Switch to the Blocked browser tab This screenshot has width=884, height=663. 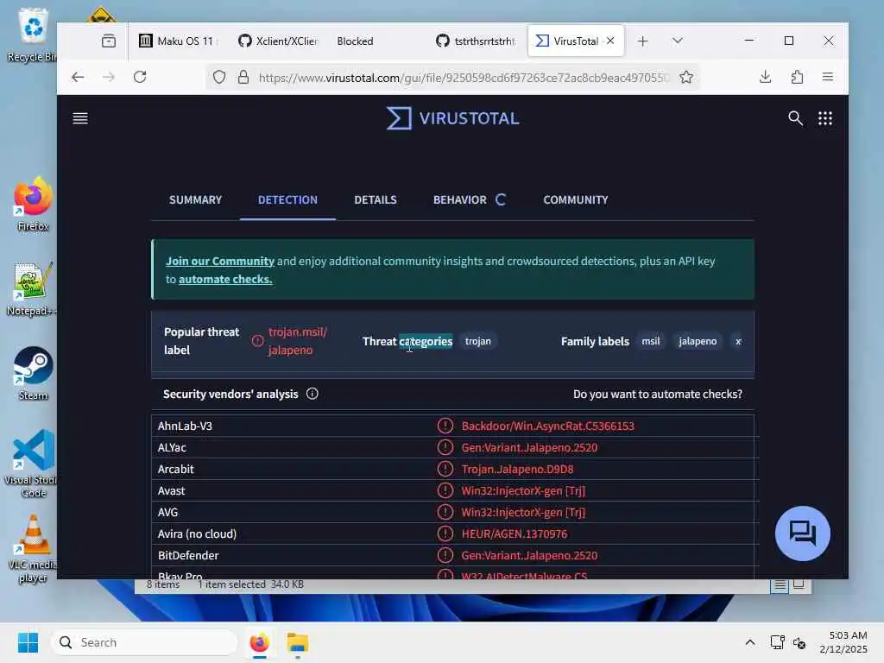tap(355, 41)
